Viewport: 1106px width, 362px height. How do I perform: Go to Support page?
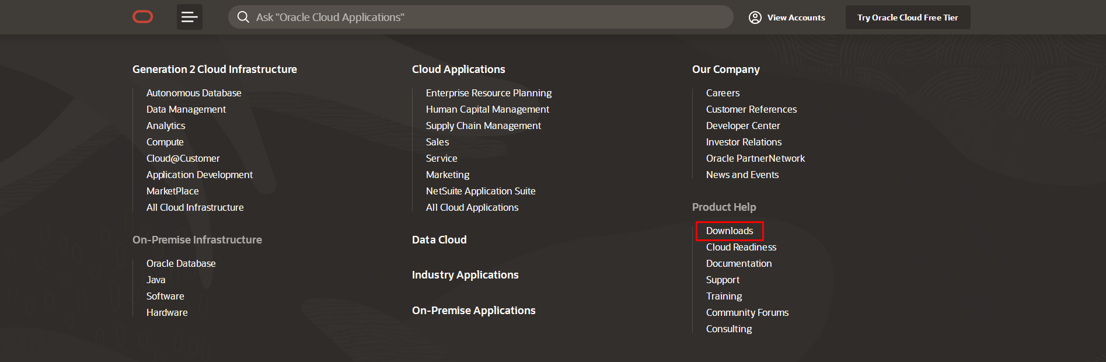(x=723, y=280)
